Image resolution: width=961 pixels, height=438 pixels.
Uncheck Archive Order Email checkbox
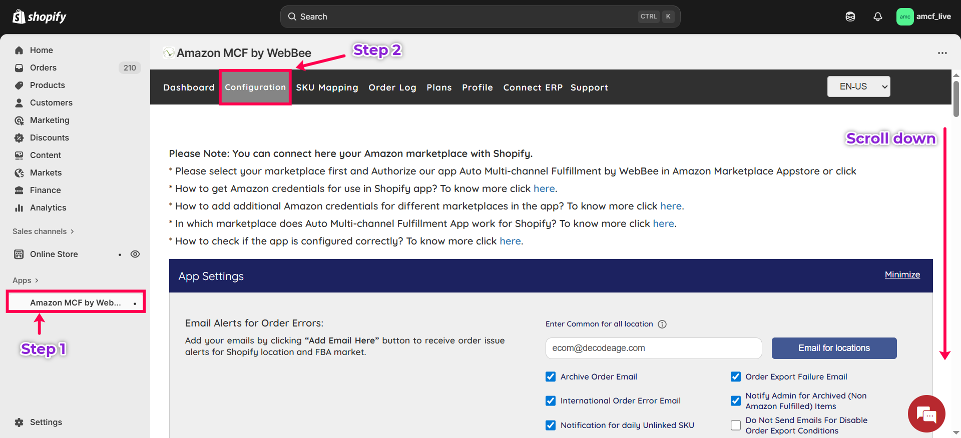551,376
